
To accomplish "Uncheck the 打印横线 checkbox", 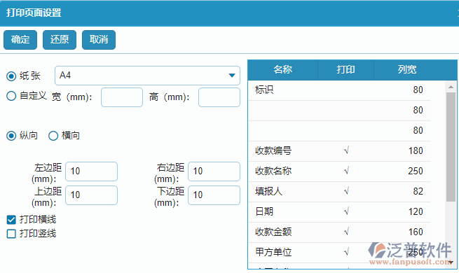I will pyautogui.click(x=11, y=220).
